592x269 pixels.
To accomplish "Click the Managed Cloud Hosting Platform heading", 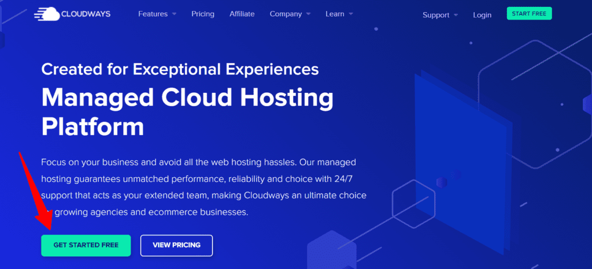I will (187, 112).
